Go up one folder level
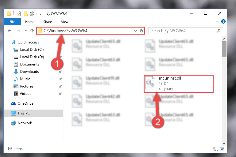This screenshot has width=236, height=157. [32, 31]
